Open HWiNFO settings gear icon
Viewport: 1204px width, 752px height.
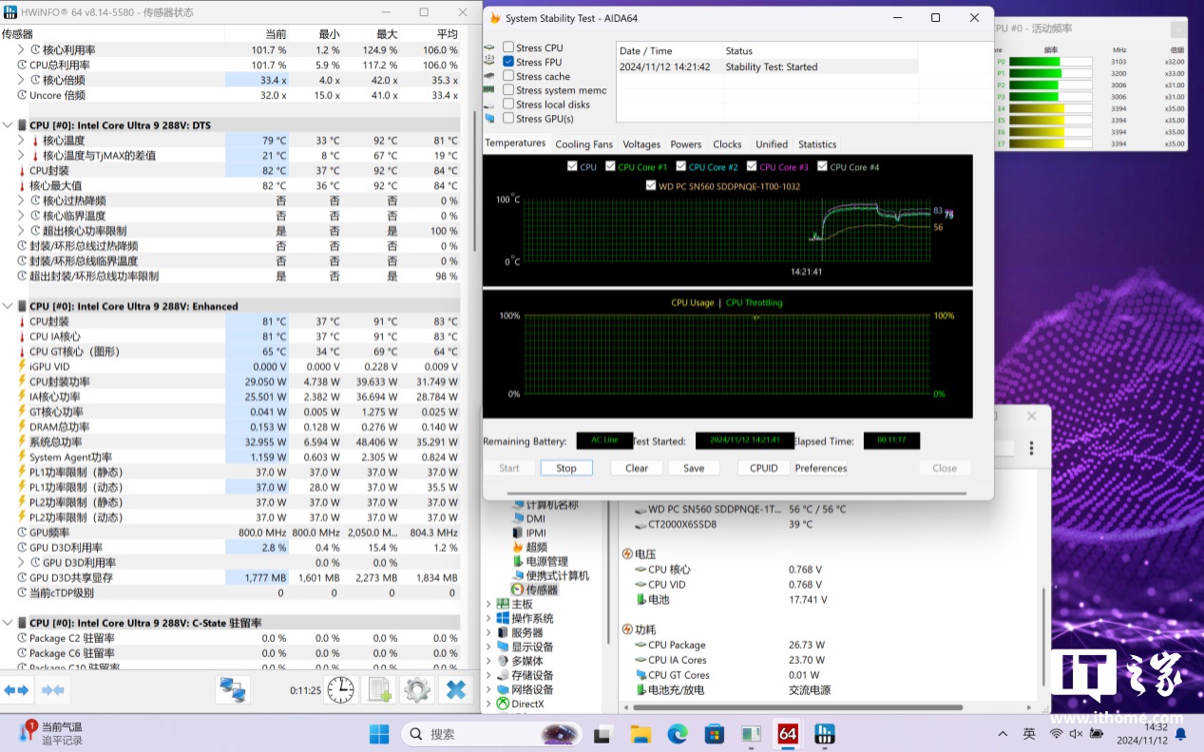[417, 689]
